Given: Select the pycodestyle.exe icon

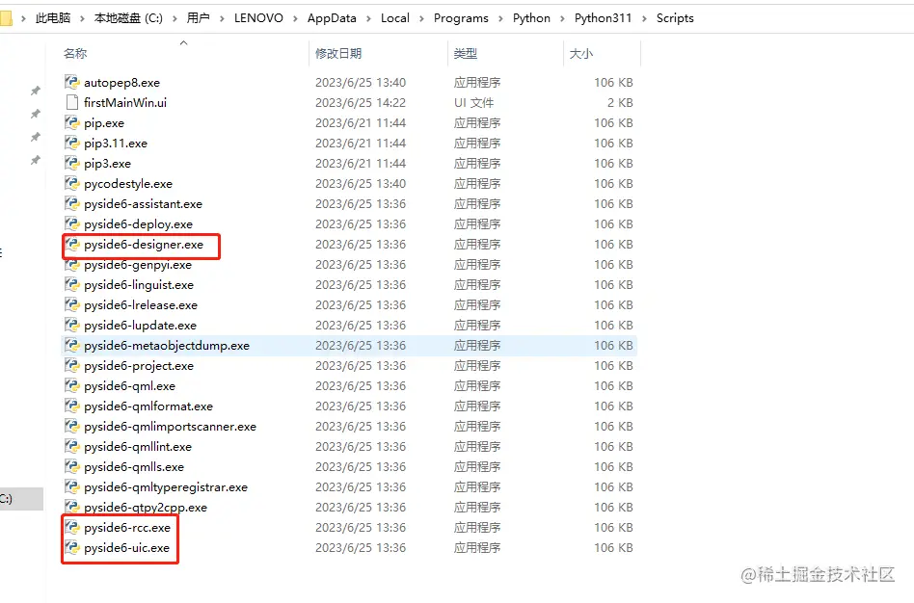Looking at the screenshot, I should point(71,184).
